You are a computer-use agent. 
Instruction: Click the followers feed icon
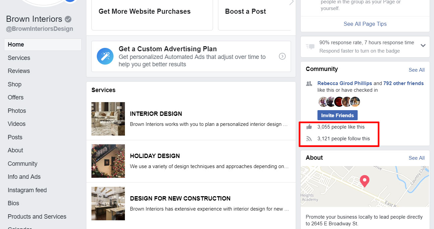click(x=309, y=139)
